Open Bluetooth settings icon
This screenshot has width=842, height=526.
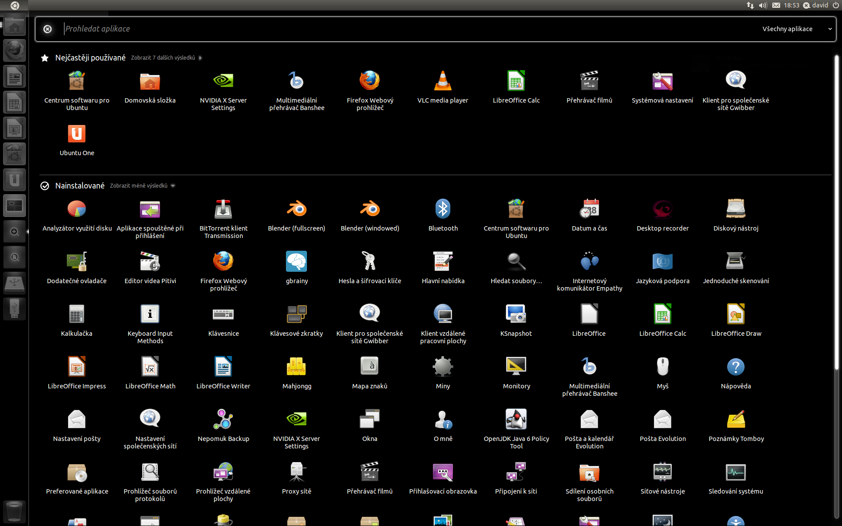coord(443,215)
